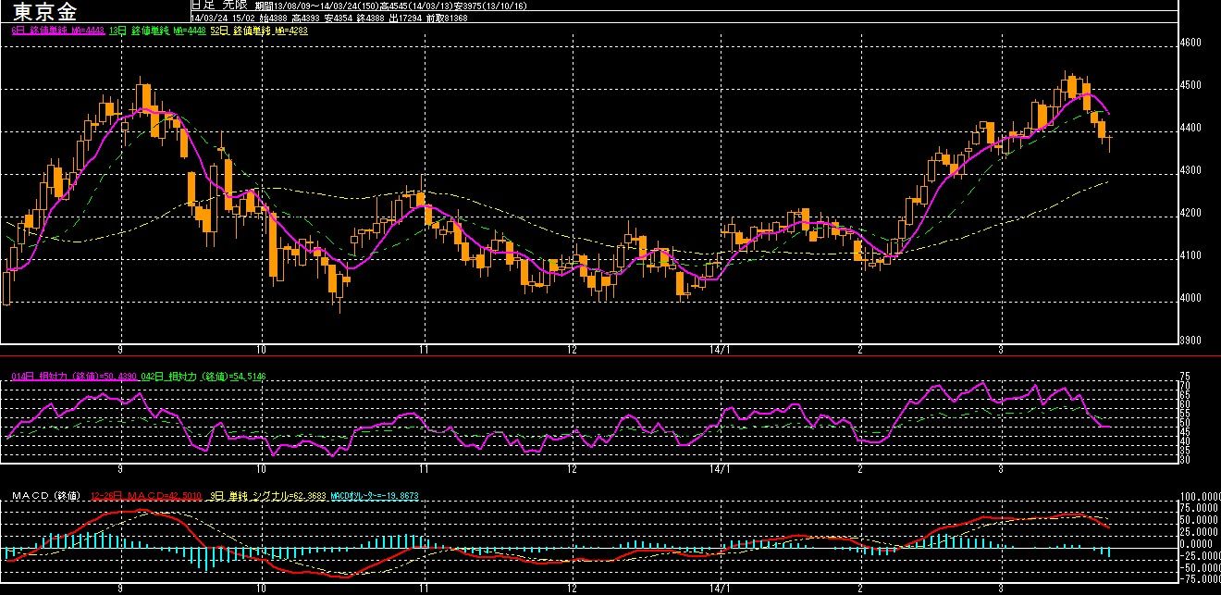This screenshot has height=595, width=1221.
Task: Click the 11 month label under price chart
Action: coord(424,350)
